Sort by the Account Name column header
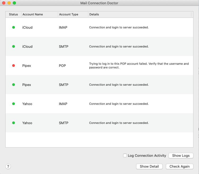Viewport: 199px width, 174px height. (x=33, y=14)
